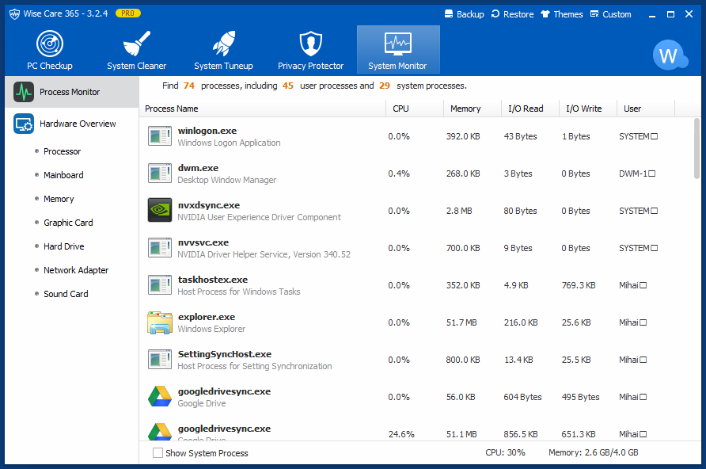The height and width of the screenshot is (469, 706).
Task: Select the explorer.exe process name
Action: [207, 317]
